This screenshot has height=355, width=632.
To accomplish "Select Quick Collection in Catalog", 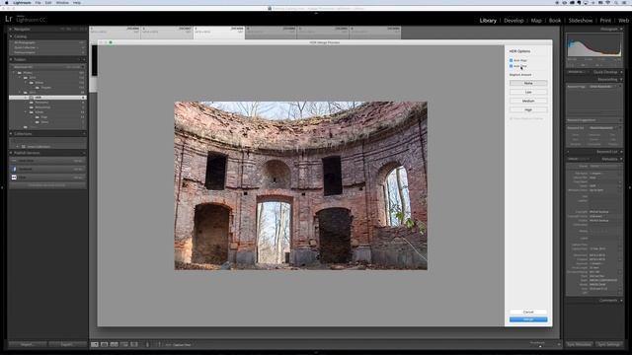I will click(x=47, y=47).
